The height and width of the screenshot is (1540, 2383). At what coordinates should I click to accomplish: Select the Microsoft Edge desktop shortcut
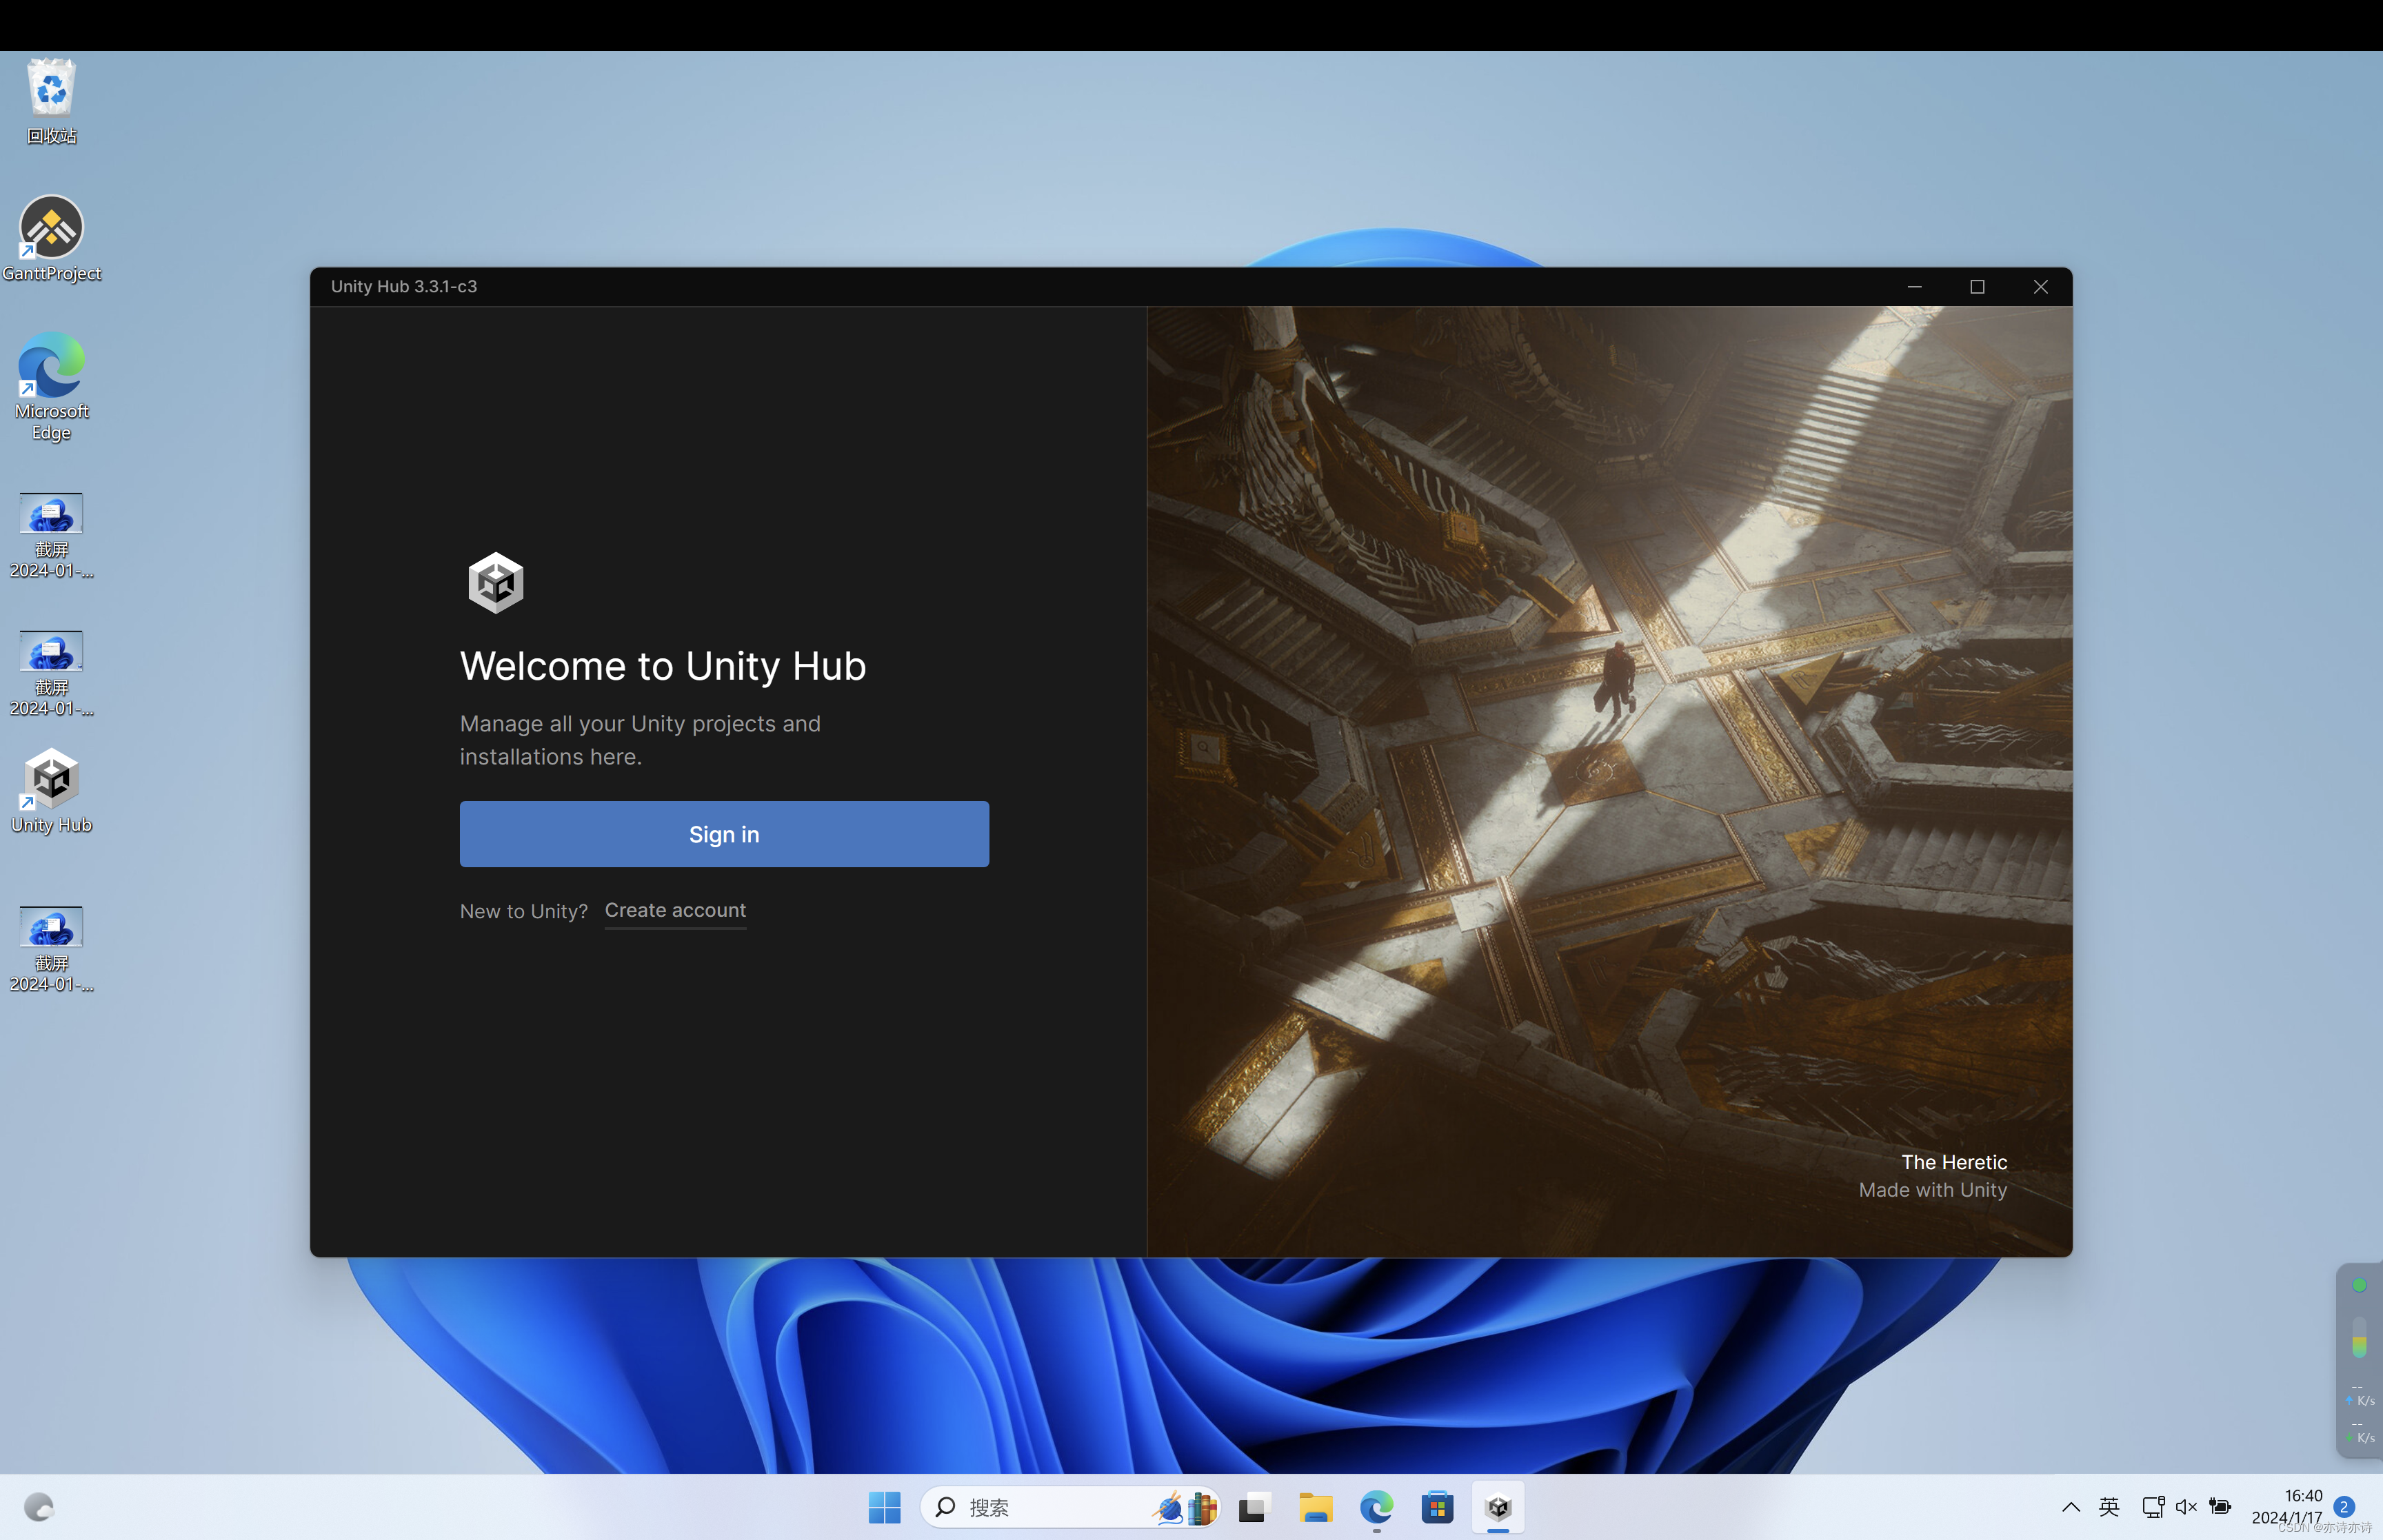[51, 388]
